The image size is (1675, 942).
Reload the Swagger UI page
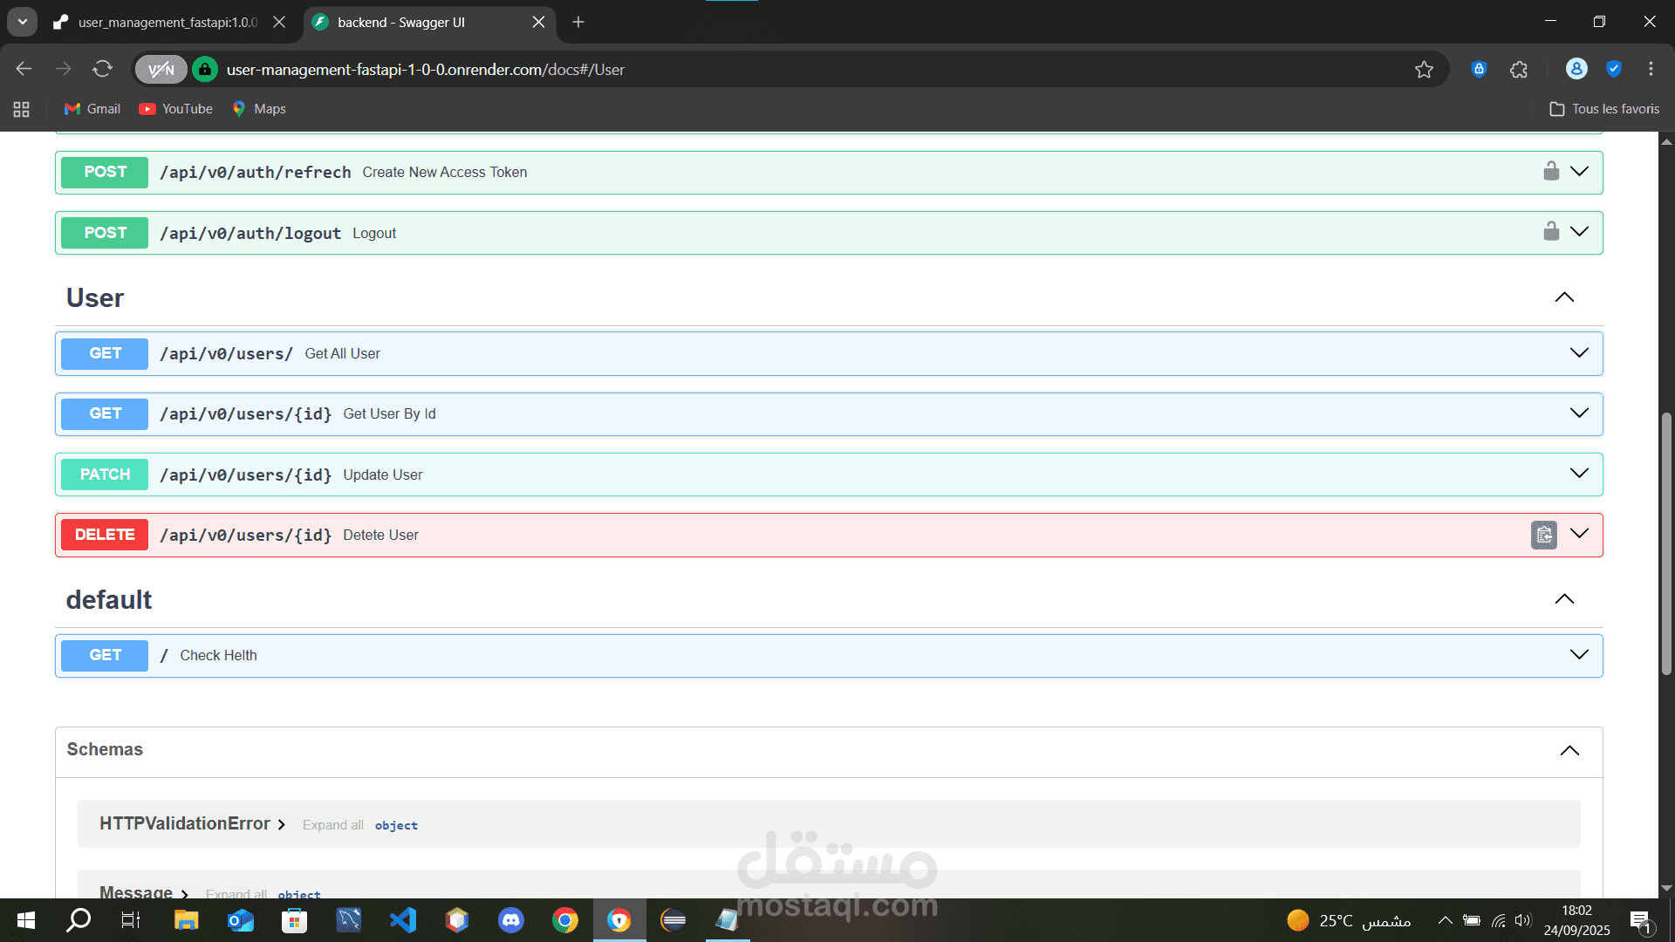click(x=103, y=69)
